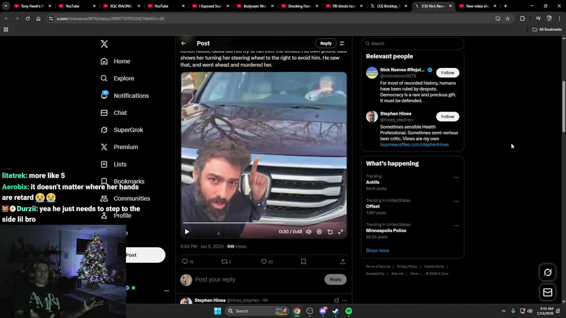Open the browser extensions puzzle icon

tap(522, 19)
